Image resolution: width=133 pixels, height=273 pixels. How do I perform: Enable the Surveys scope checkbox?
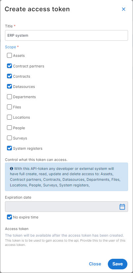coord(9,138)
